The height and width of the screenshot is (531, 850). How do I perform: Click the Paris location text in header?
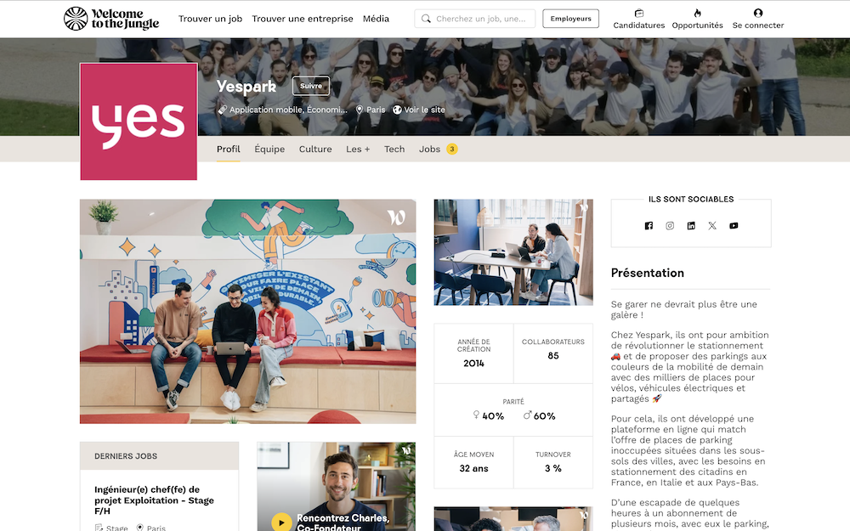click(x=376, y=110)
